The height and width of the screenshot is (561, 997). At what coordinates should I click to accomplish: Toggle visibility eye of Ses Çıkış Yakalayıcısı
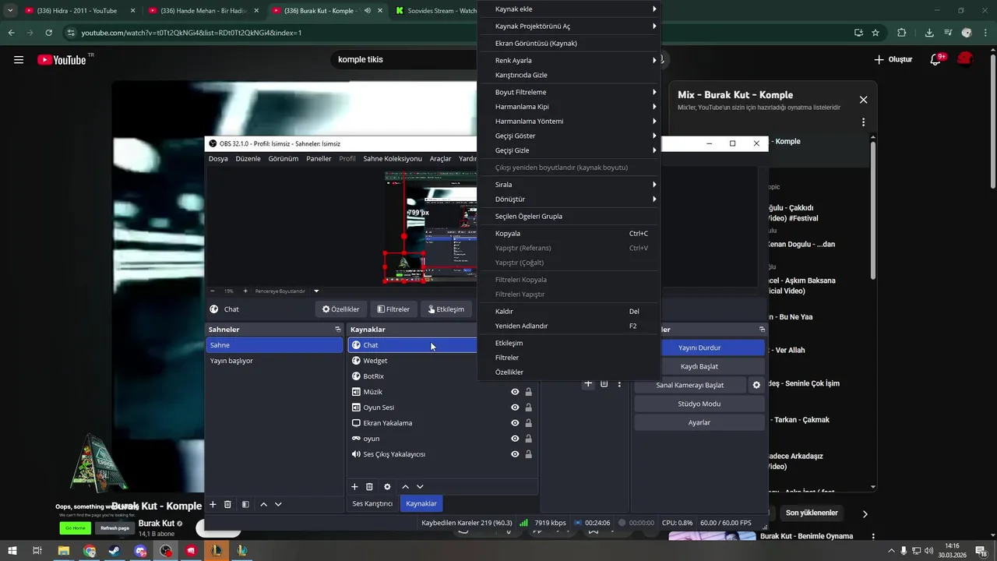515,454
